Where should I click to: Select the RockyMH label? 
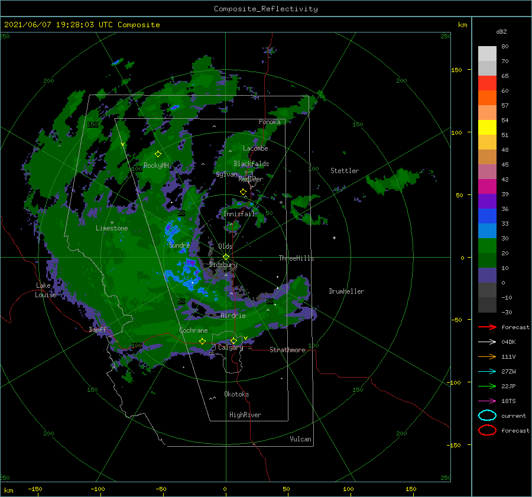click(x=156, y=165)
